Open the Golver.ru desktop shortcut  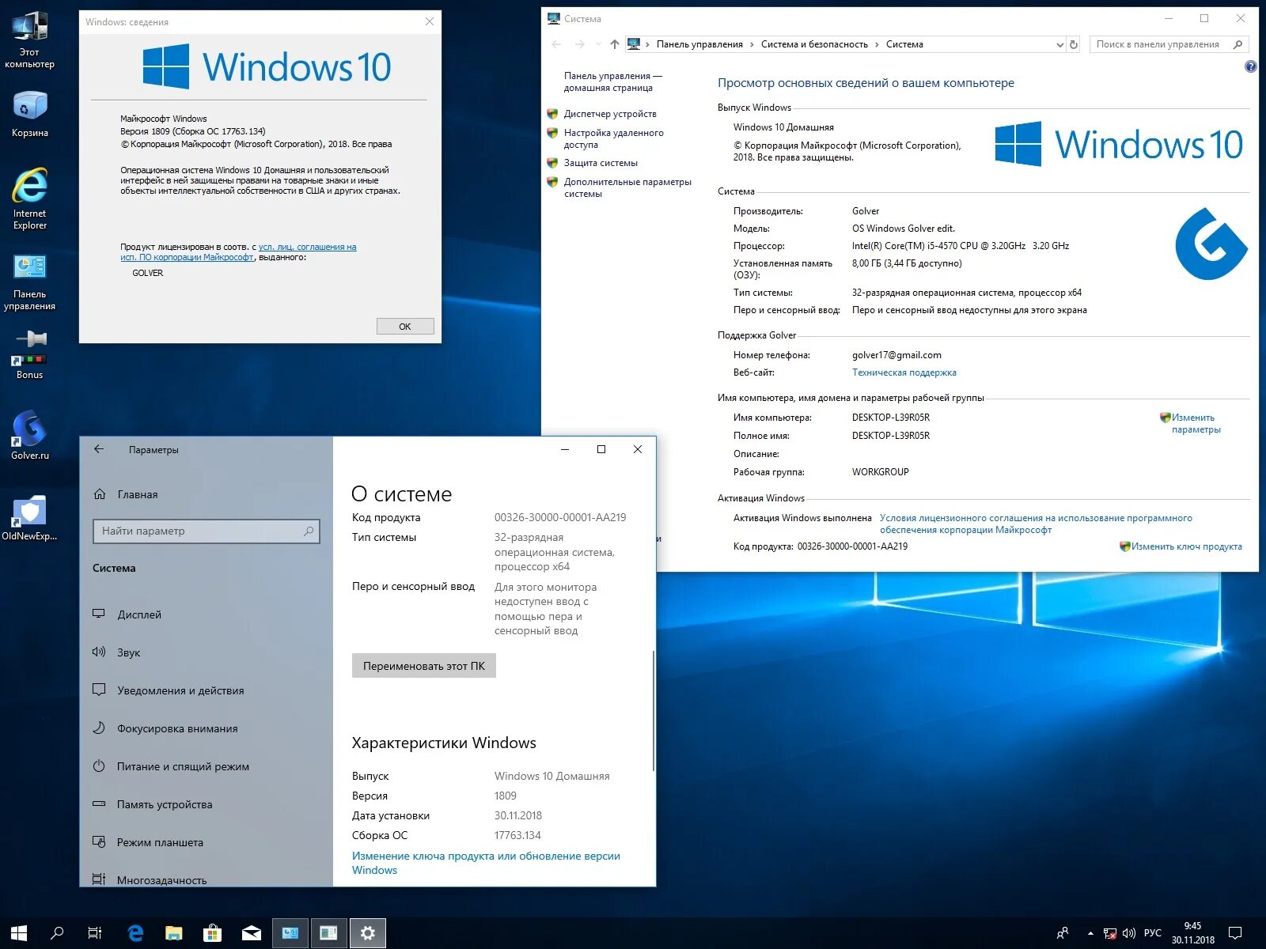pyautogui.click(x=29, y=435)
